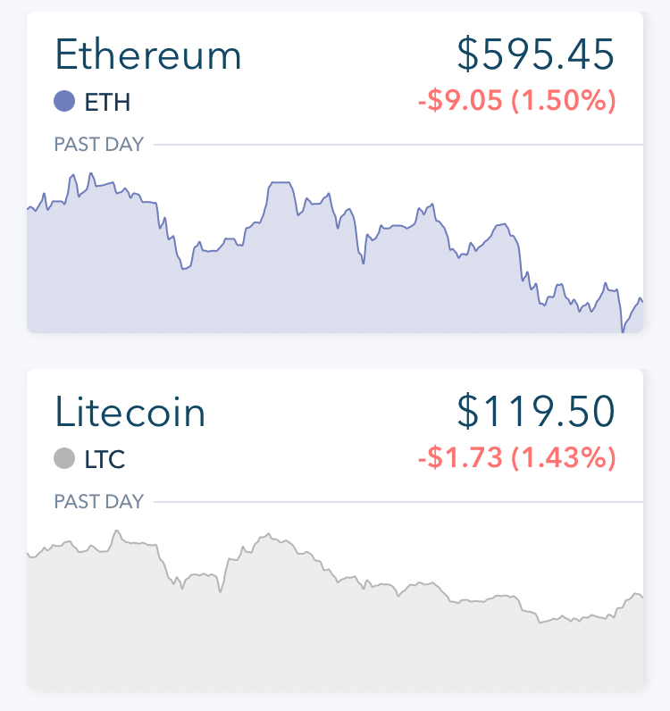Click the divider line beside Ethereum PAST DAY

(398, 145)
